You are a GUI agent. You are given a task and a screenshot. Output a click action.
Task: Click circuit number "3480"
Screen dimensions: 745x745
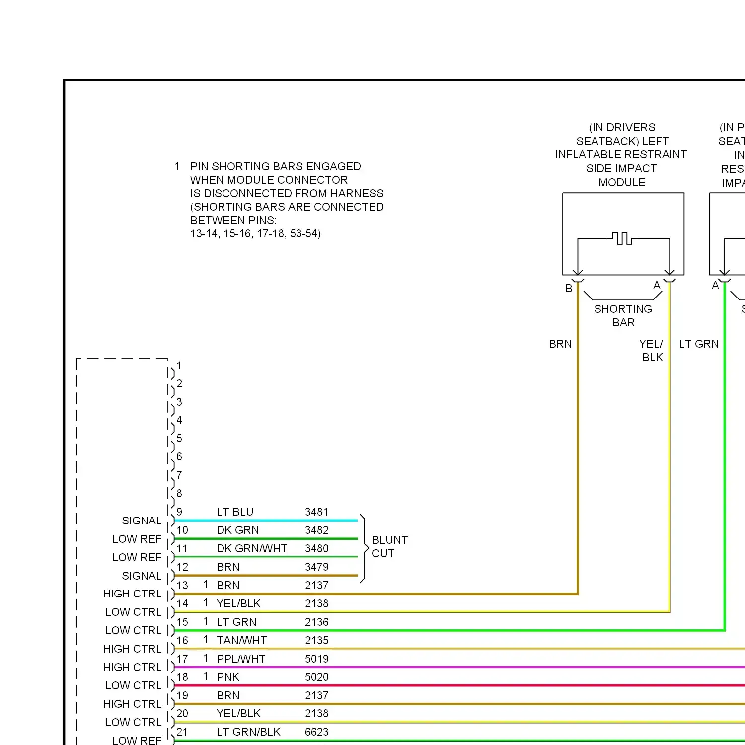click(316, 548)
